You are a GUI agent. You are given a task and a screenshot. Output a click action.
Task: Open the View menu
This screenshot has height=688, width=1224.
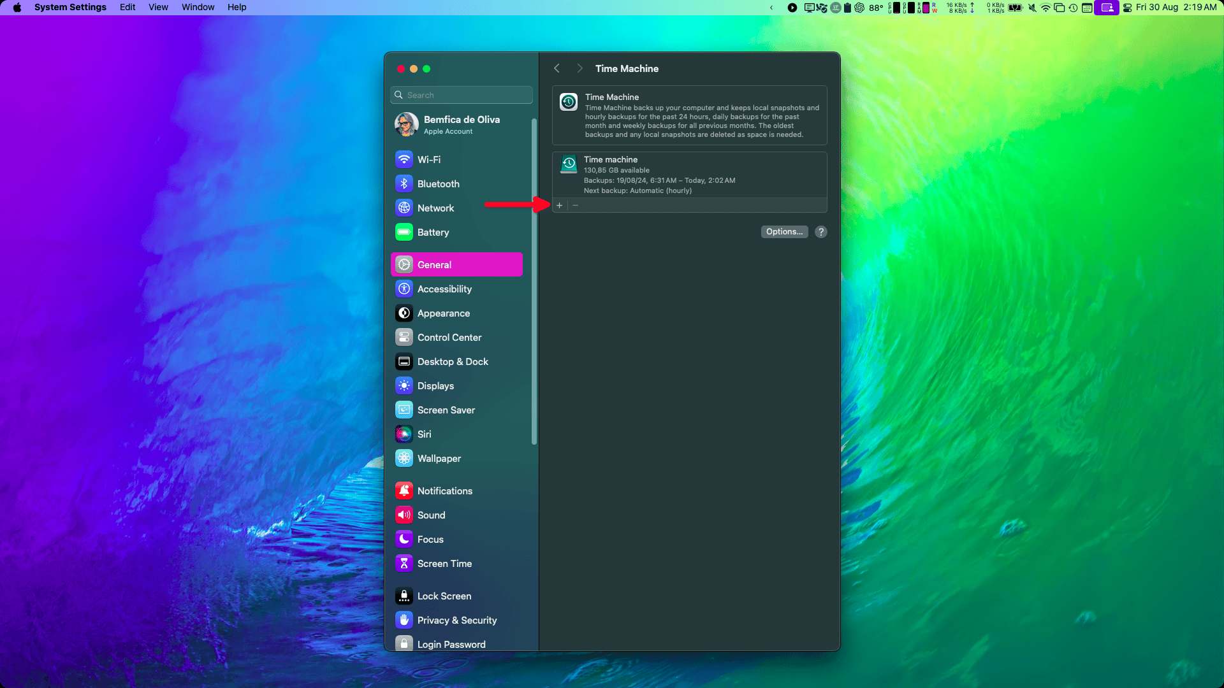point(158,7)
